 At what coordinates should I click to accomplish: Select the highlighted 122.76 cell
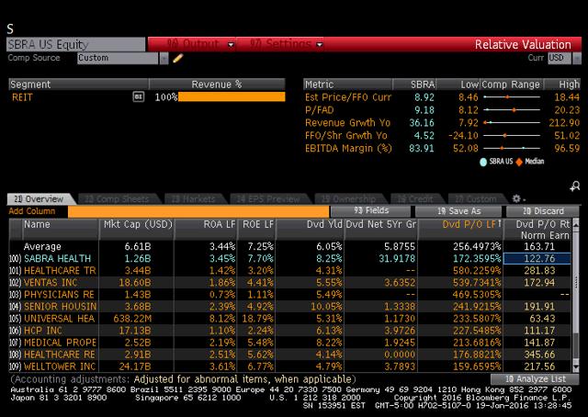tap(537, 259)
